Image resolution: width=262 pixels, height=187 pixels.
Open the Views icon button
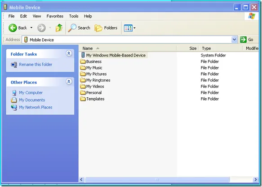(128, 28)
